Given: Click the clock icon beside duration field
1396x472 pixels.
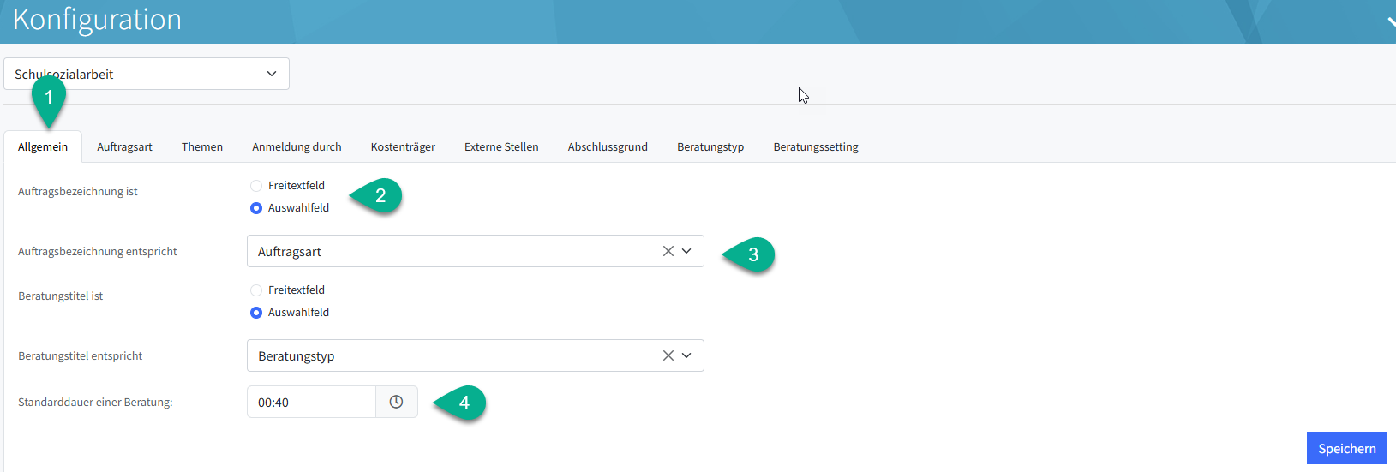Looking at the screenshot, I should (396, 402).
